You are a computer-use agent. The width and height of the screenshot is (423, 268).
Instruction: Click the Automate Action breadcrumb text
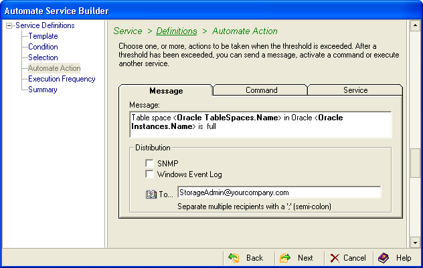click(245, 31)
